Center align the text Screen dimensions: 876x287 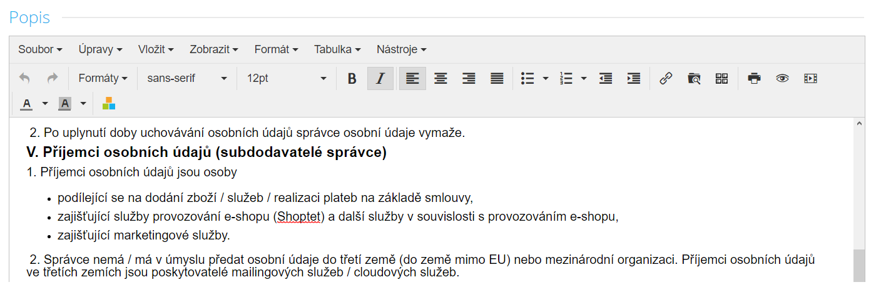click(x=441, y=78)
